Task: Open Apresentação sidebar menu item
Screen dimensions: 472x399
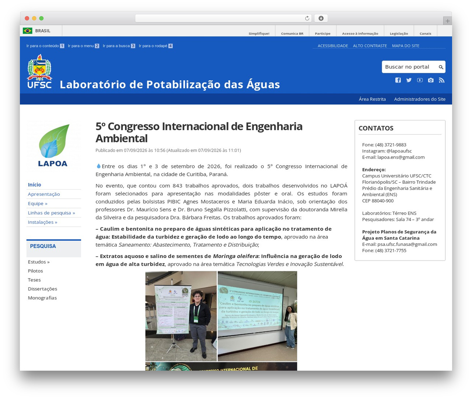Action: 44,194
